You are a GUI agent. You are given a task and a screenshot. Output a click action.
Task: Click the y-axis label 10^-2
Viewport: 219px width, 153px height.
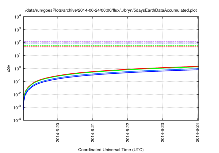pos(17,95)
